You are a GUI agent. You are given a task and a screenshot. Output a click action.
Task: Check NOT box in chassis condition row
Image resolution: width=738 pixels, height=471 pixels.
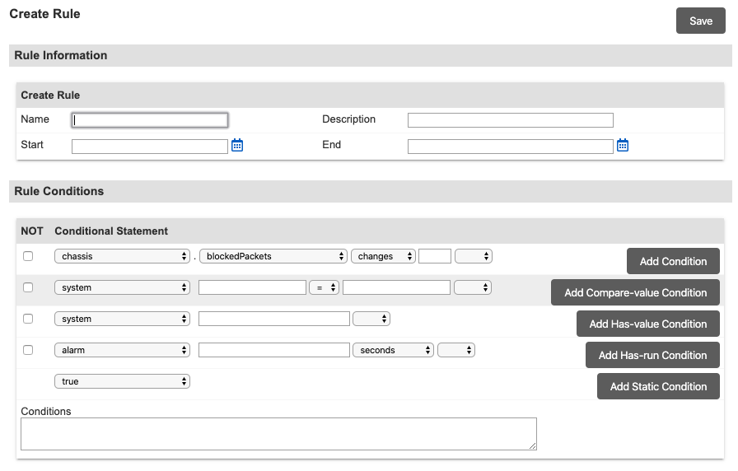pos(28,256)
